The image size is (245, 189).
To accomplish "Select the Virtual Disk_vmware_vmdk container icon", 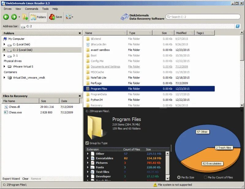I will coord(9,77).
